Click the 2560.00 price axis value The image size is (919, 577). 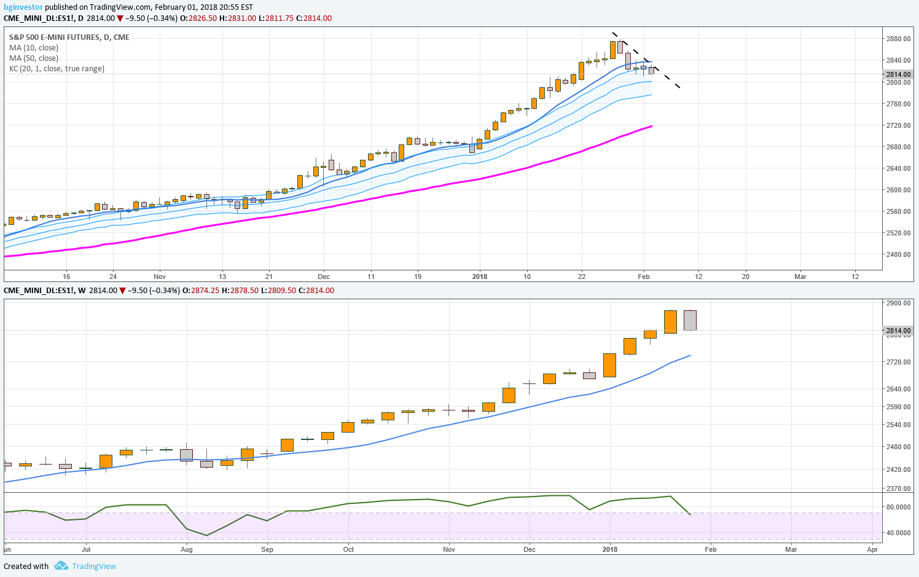click(x=898, y=211)
